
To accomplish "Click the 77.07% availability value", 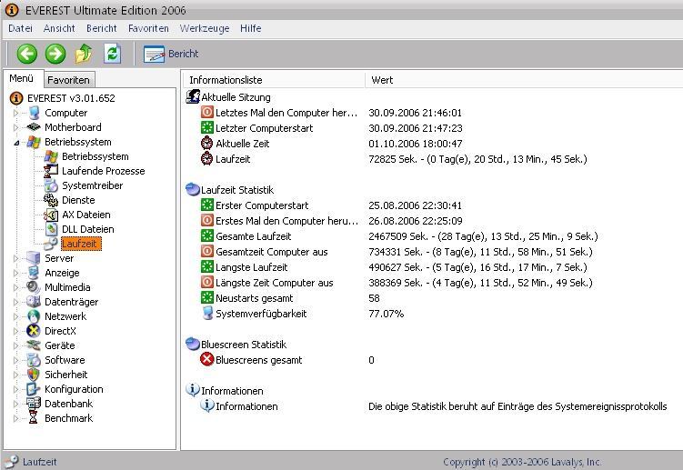I will click(386, 314).
